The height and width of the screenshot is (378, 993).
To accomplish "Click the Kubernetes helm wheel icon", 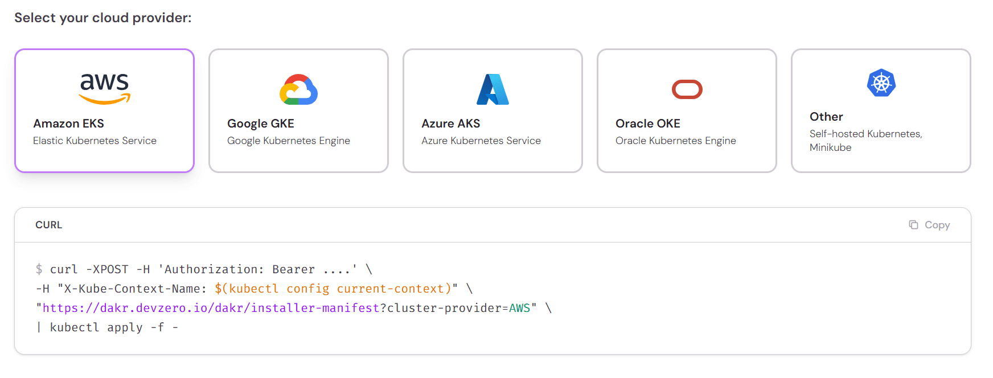I will click(881, 83).
